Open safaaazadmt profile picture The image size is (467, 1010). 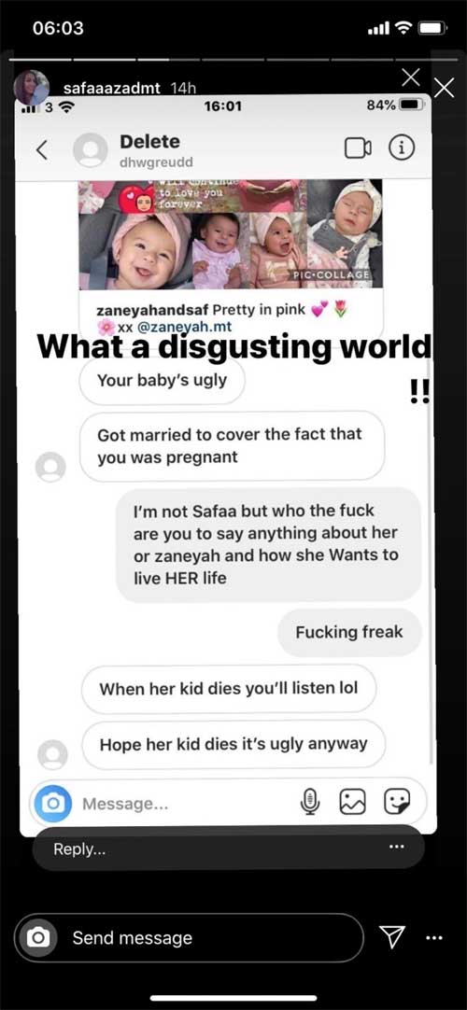(32, 89)
